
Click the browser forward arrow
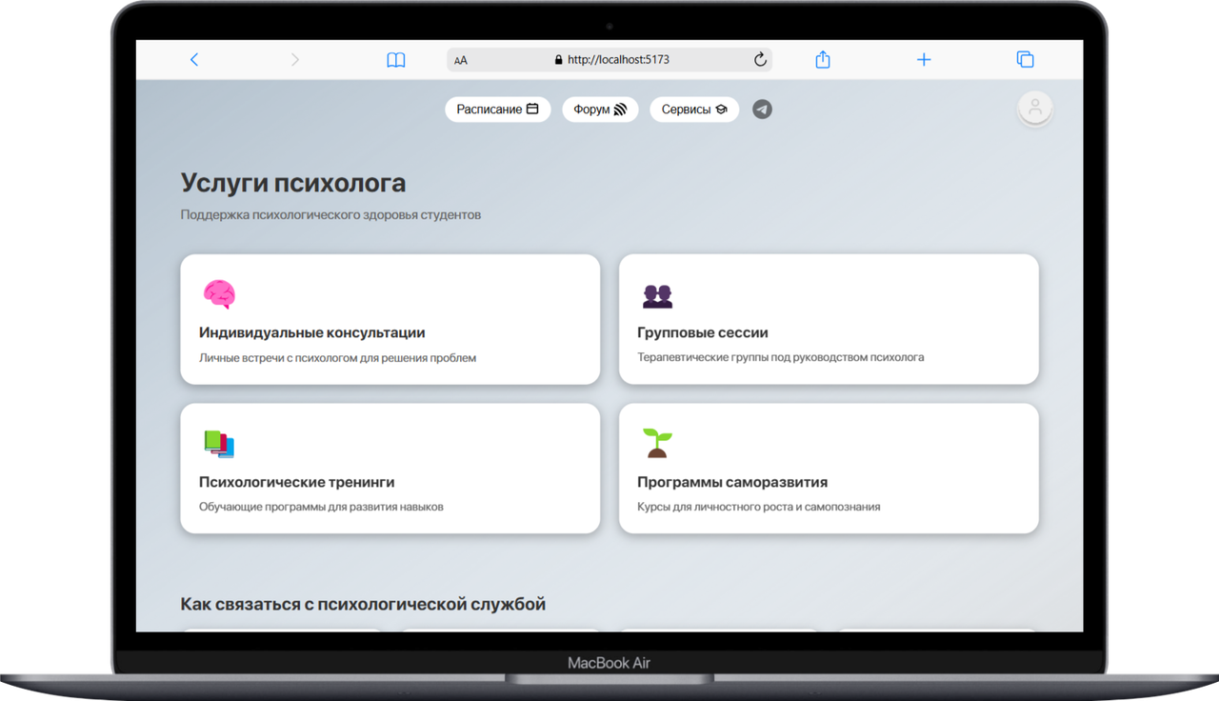[x=295, y=59]
